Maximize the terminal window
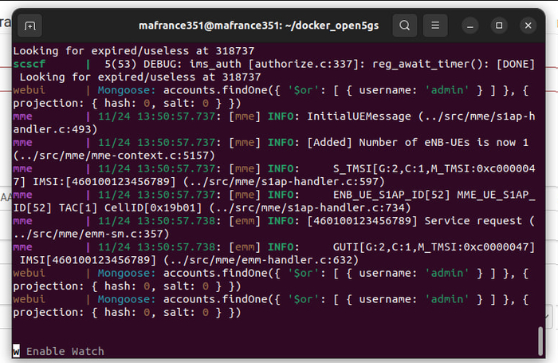This screenshot has height=363, width=558. [x=499, y=26]
